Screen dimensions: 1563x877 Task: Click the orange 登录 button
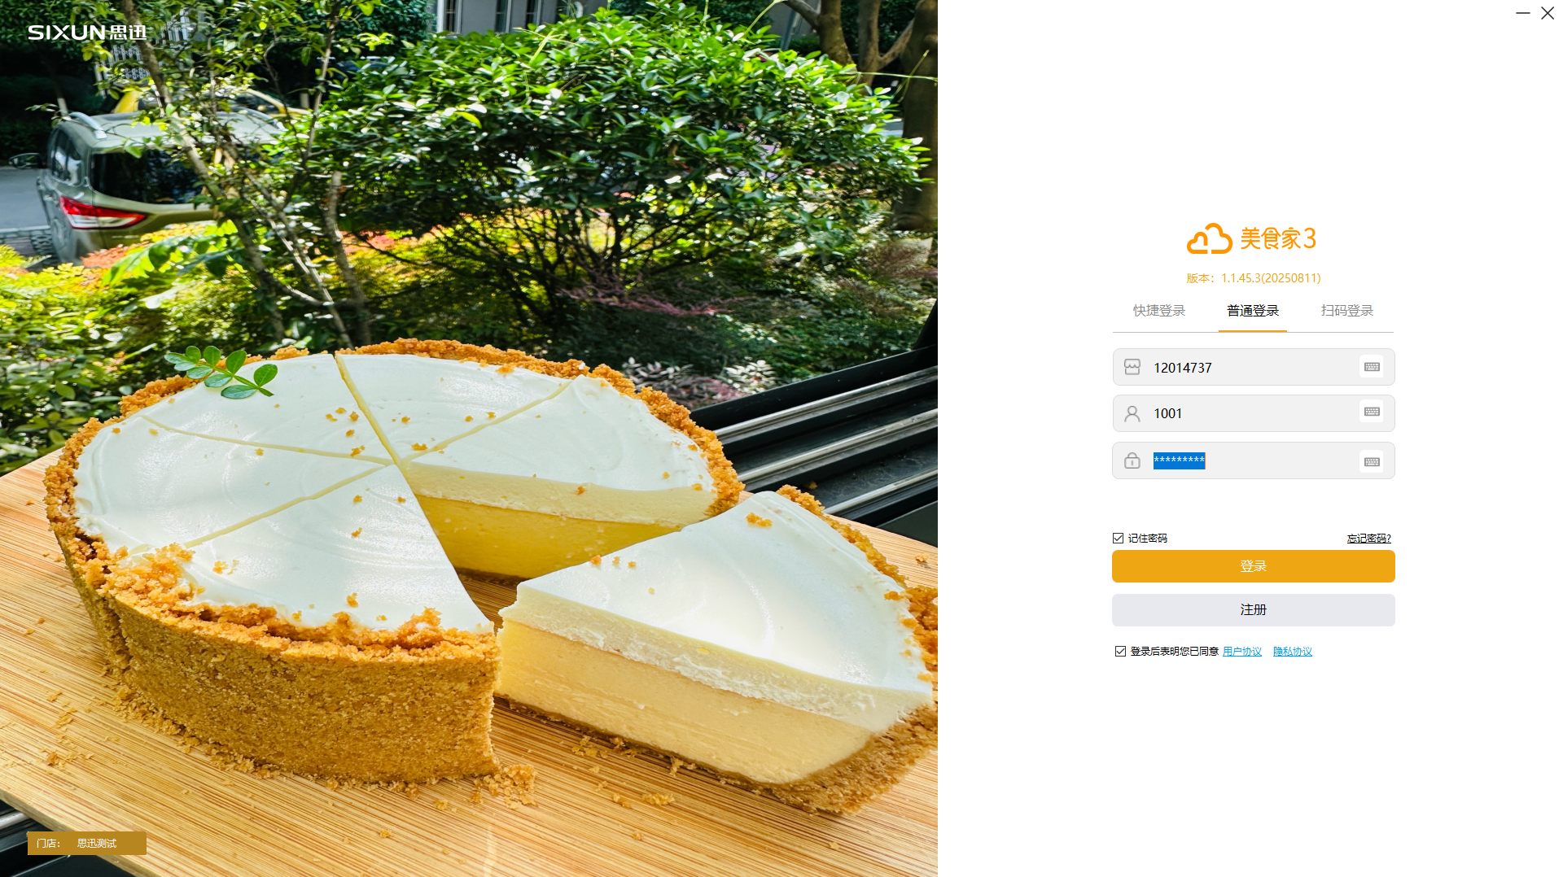[1254, 566]
